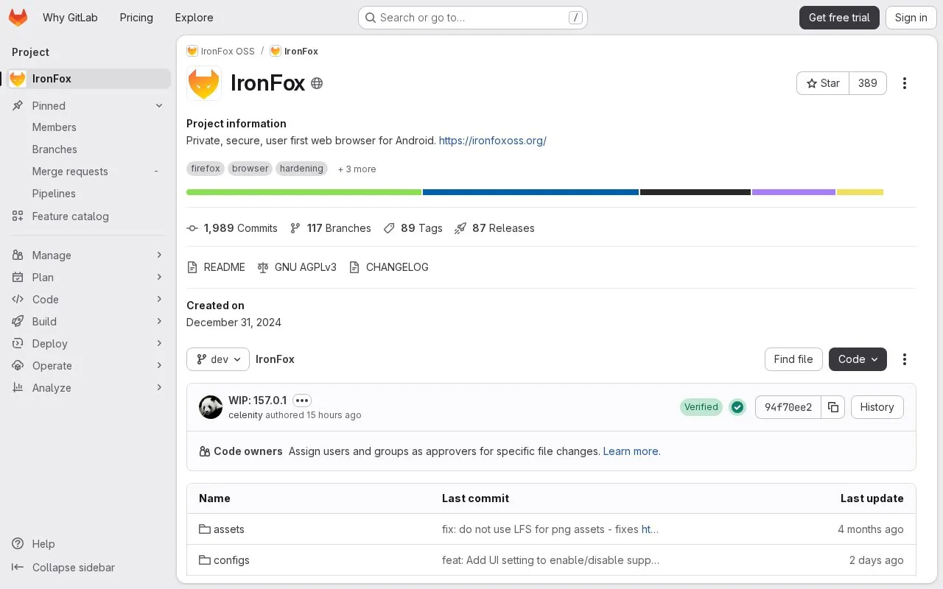Open the IronFox OSS breadcrumb link

(220, 51)
